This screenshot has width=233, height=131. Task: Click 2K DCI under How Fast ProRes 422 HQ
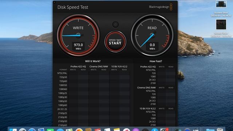tap(152, 80)
